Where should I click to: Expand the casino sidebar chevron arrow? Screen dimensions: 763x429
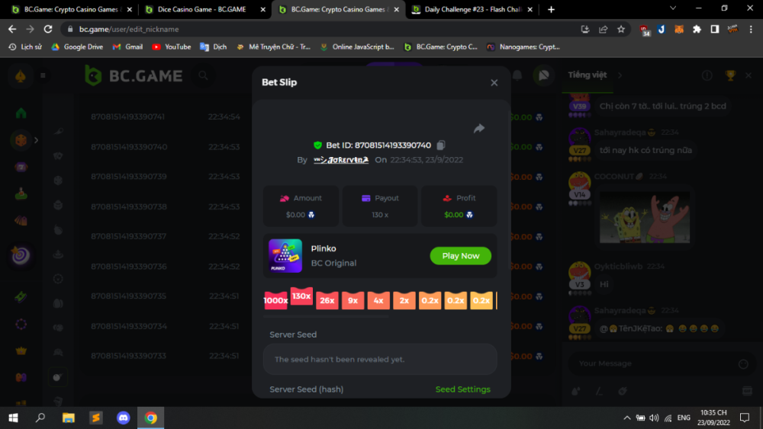coord(36,140)
